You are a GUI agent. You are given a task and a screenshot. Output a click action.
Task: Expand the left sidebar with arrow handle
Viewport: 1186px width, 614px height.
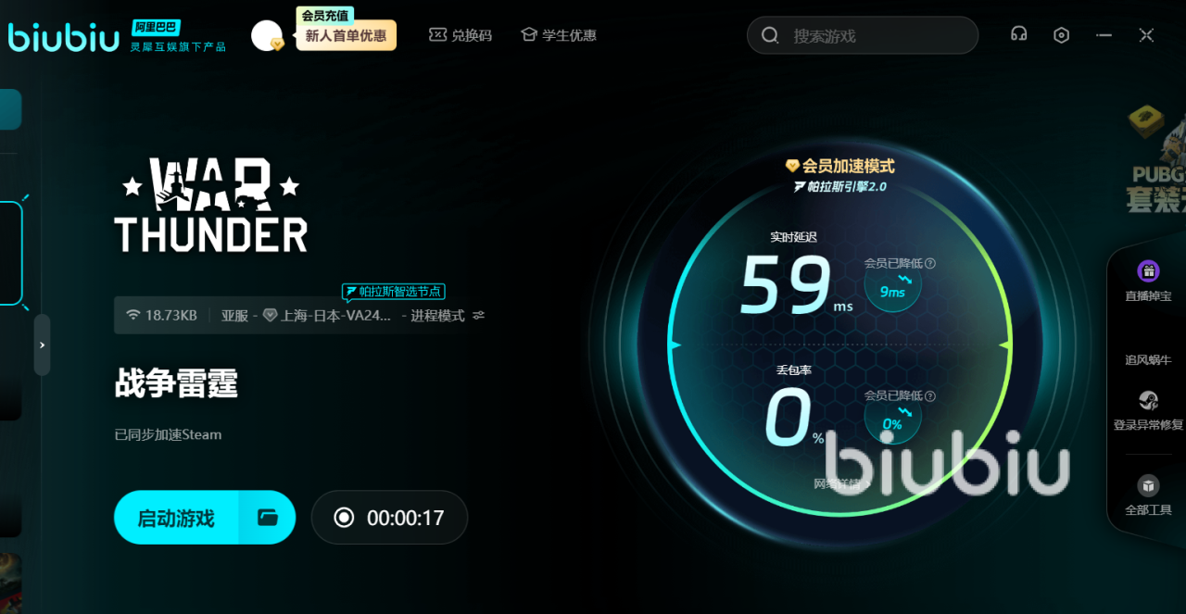click(x=42, y=345)
